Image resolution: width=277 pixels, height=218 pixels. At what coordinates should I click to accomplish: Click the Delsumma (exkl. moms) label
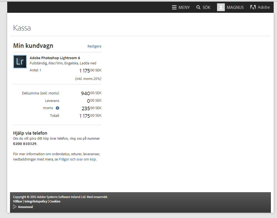tap(41, 93)
